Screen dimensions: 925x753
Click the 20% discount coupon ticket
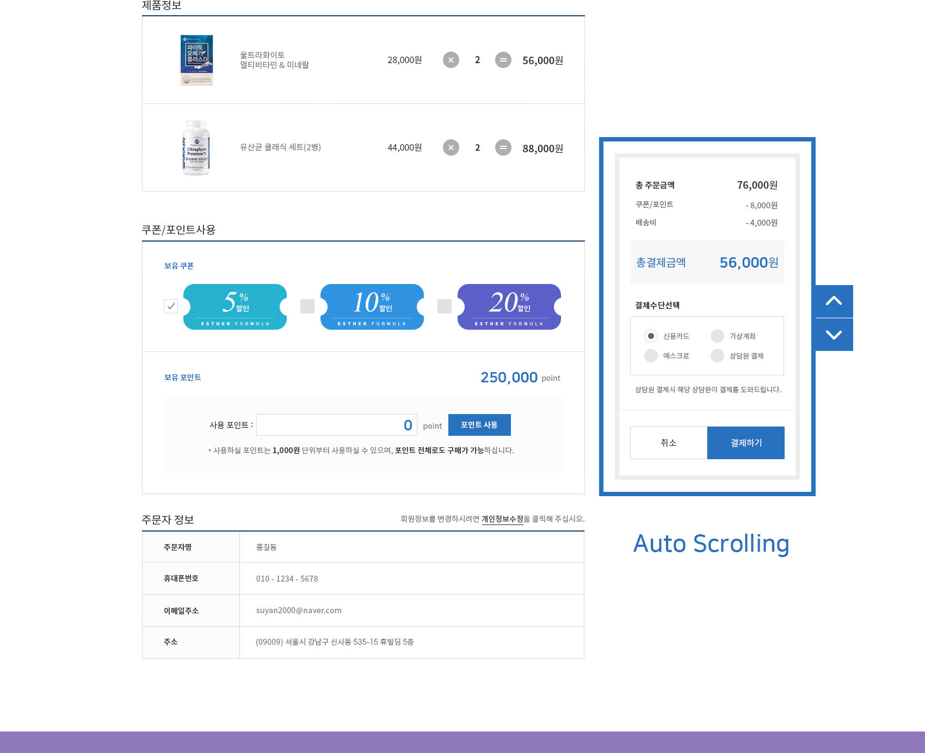[x=509, y=307]
